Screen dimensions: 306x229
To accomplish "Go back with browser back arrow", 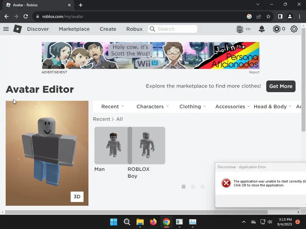I will (x=7, y=17).
